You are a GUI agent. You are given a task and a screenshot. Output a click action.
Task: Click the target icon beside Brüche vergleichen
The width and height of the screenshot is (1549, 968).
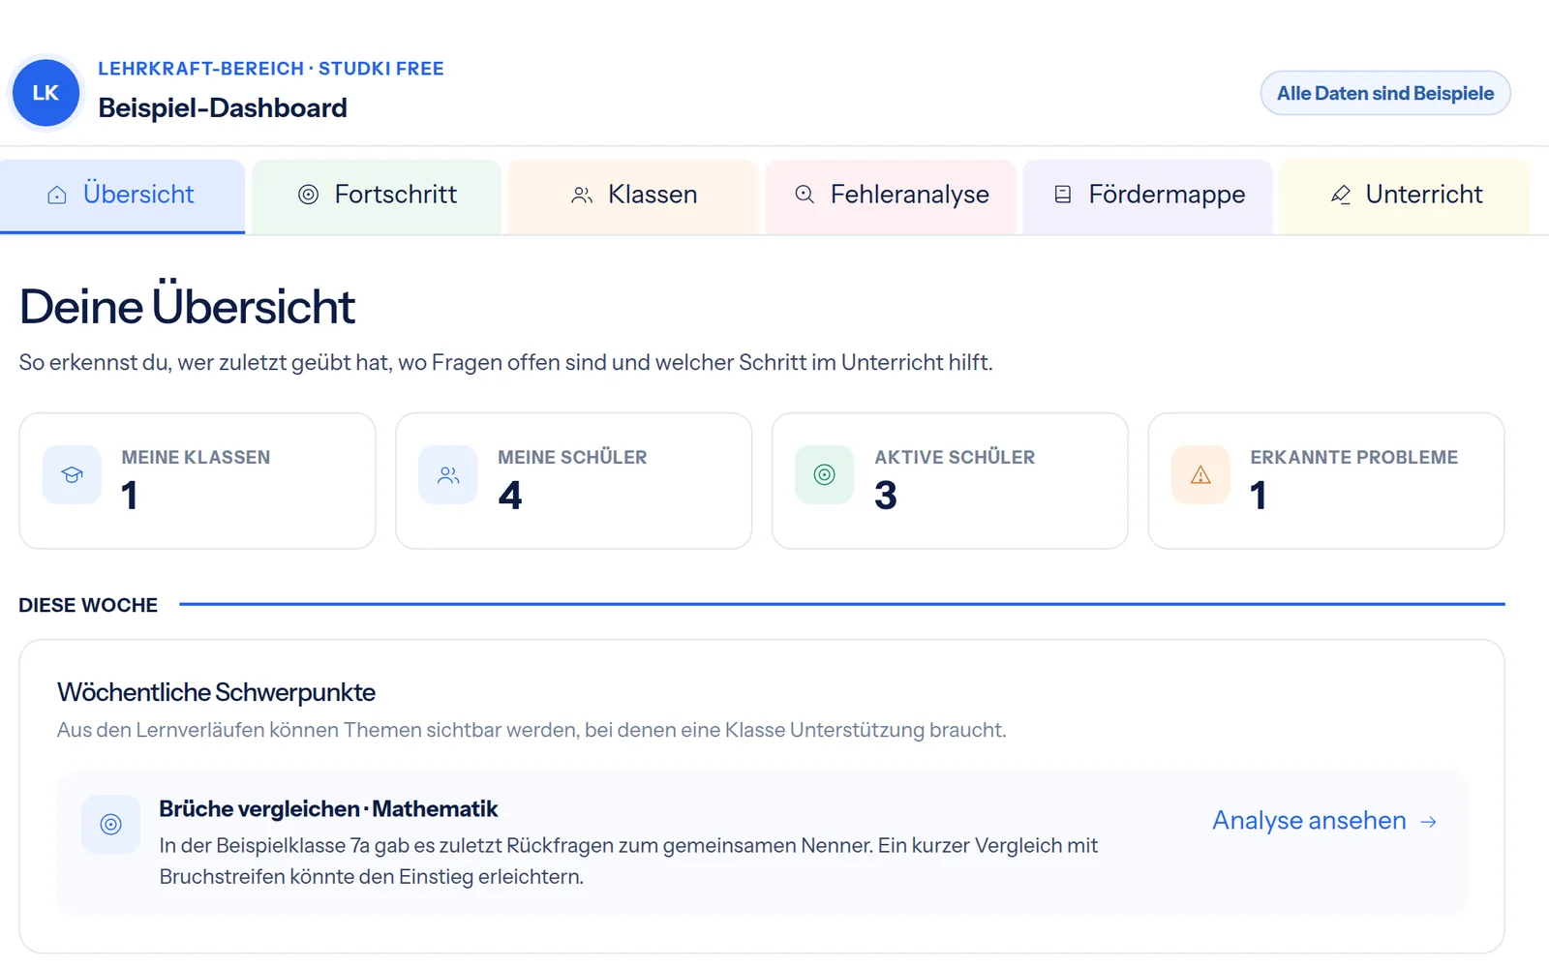coord(111,824)
